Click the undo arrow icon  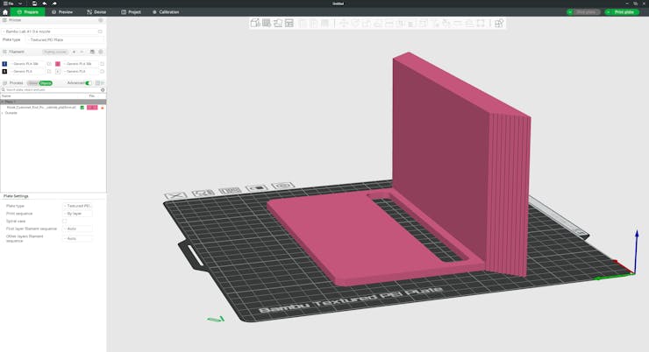(x=45, y=4)
